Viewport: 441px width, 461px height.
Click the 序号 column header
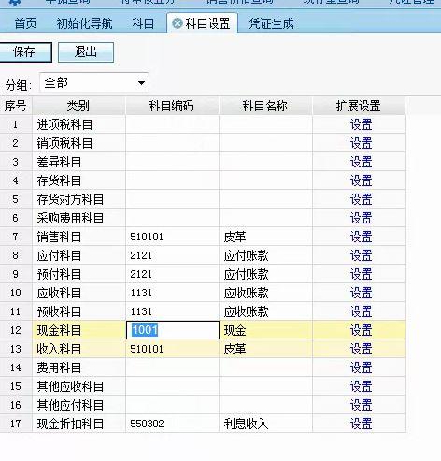16,106
